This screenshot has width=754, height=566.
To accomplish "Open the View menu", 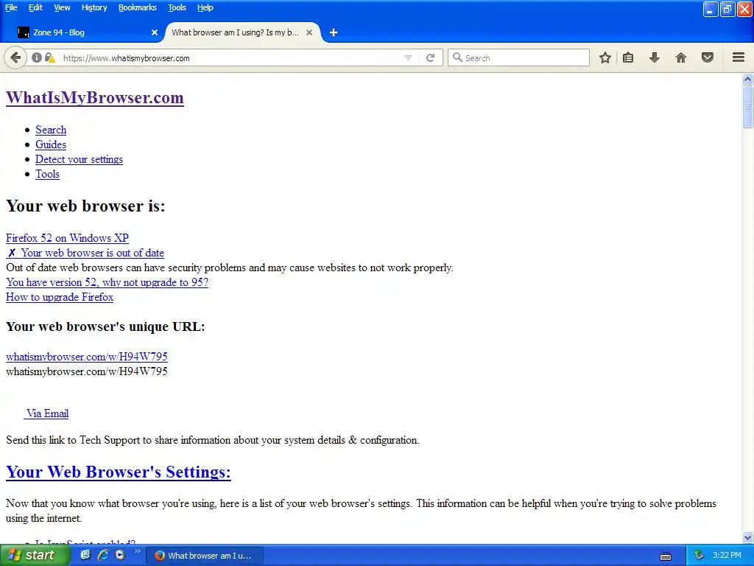I will [x=62, y=7].
